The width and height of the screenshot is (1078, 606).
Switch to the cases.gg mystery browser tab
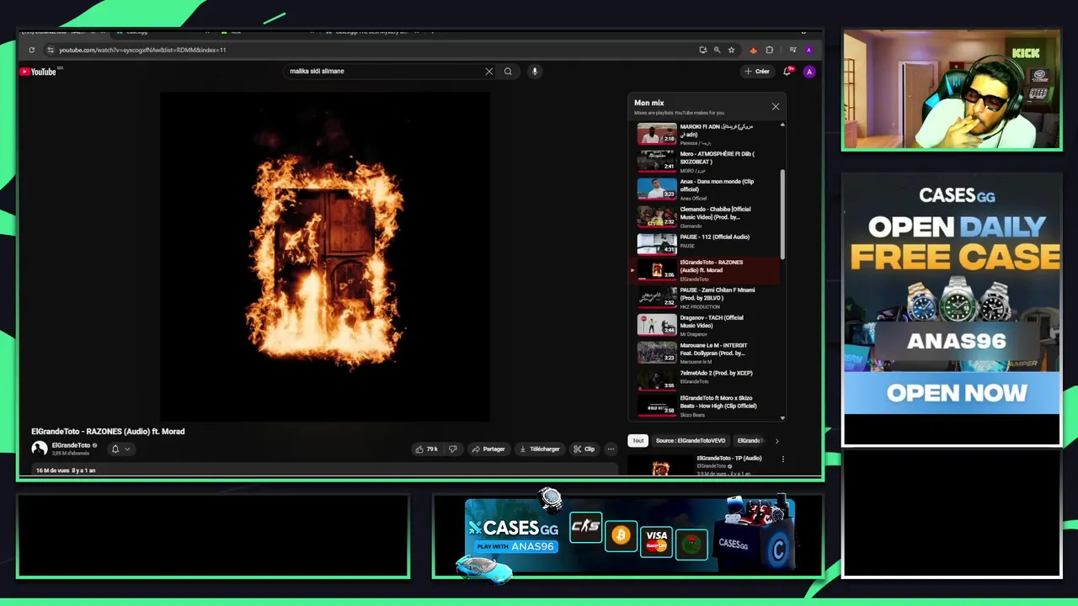click(371, 32)
